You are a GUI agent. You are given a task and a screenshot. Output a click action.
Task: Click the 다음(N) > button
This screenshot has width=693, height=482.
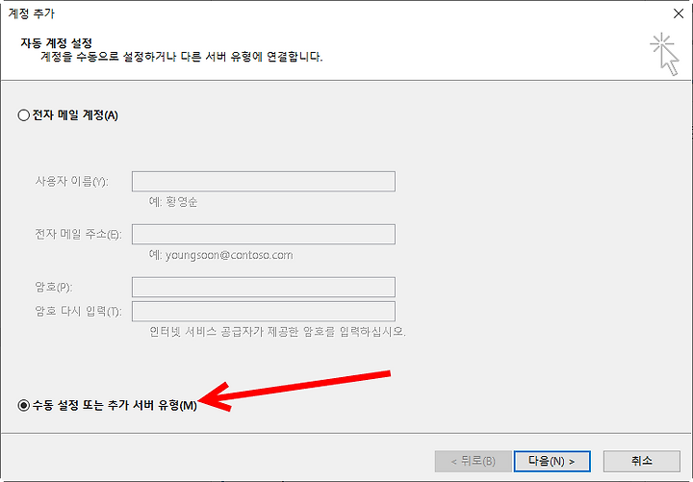click(x=552, y=461)
